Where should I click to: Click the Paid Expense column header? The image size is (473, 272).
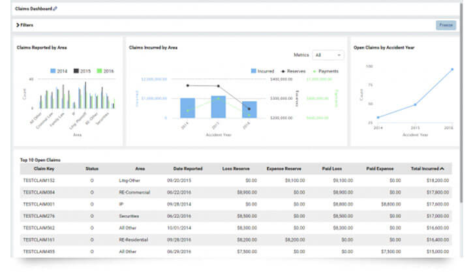coord(380,168)
